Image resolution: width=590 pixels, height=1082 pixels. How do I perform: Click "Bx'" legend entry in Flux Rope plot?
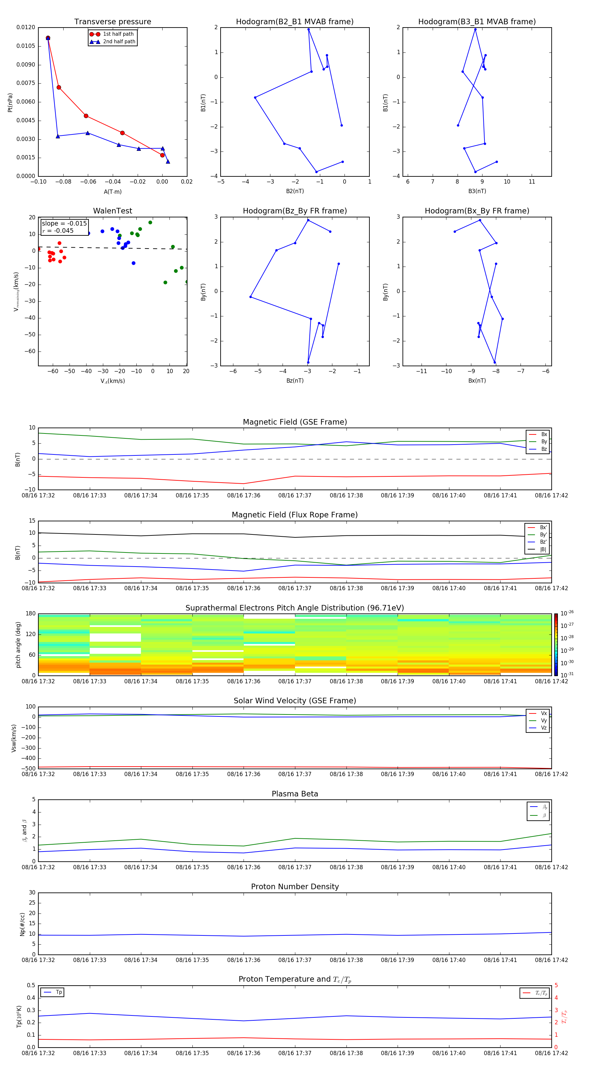538,528
